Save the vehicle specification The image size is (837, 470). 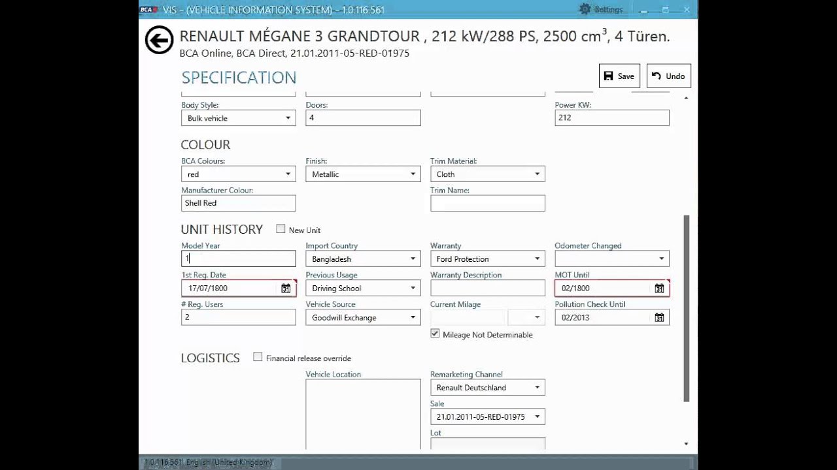[x=619, y=76]
